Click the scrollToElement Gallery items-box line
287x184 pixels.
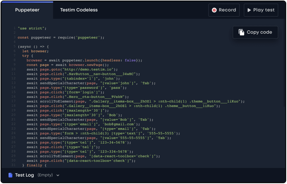coord(135,101)
